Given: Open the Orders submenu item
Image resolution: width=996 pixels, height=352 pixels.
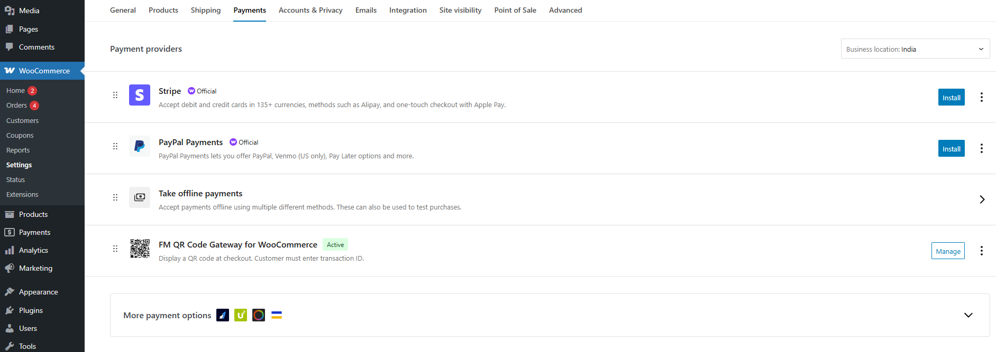Looking at the screenshot, I should tap(16, 106).
